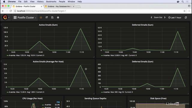The width and height of the screenshot is (192, 108).
Task: Open the People menu
Action: coord(62,1)
